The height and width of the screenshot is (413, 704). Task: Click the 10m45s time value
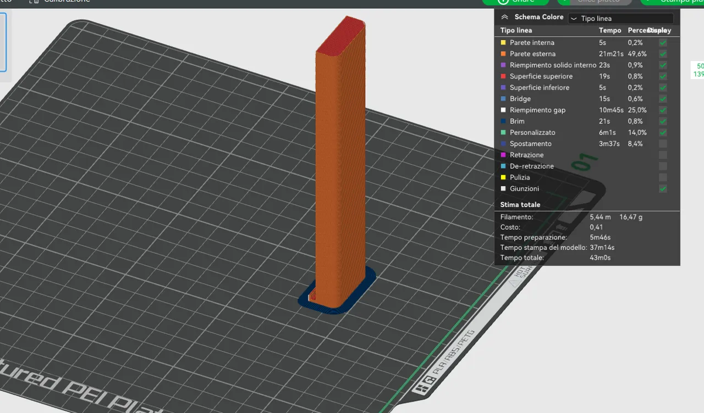point(611,110)
